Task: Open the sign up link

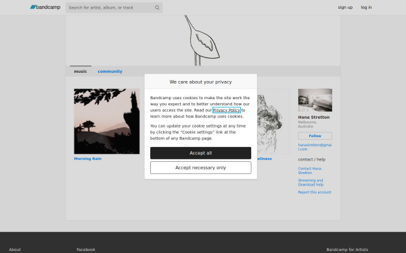Action: pyautogui.click(x=345, y=7)
